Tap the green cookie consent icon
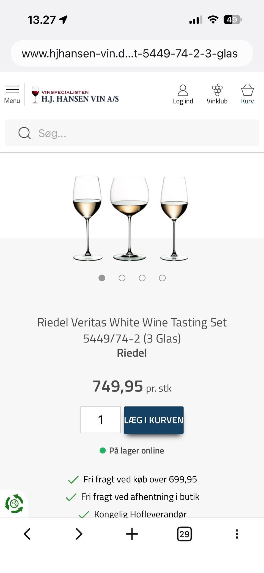The width and height of the screenshot is (264, 573). point(14,504)
